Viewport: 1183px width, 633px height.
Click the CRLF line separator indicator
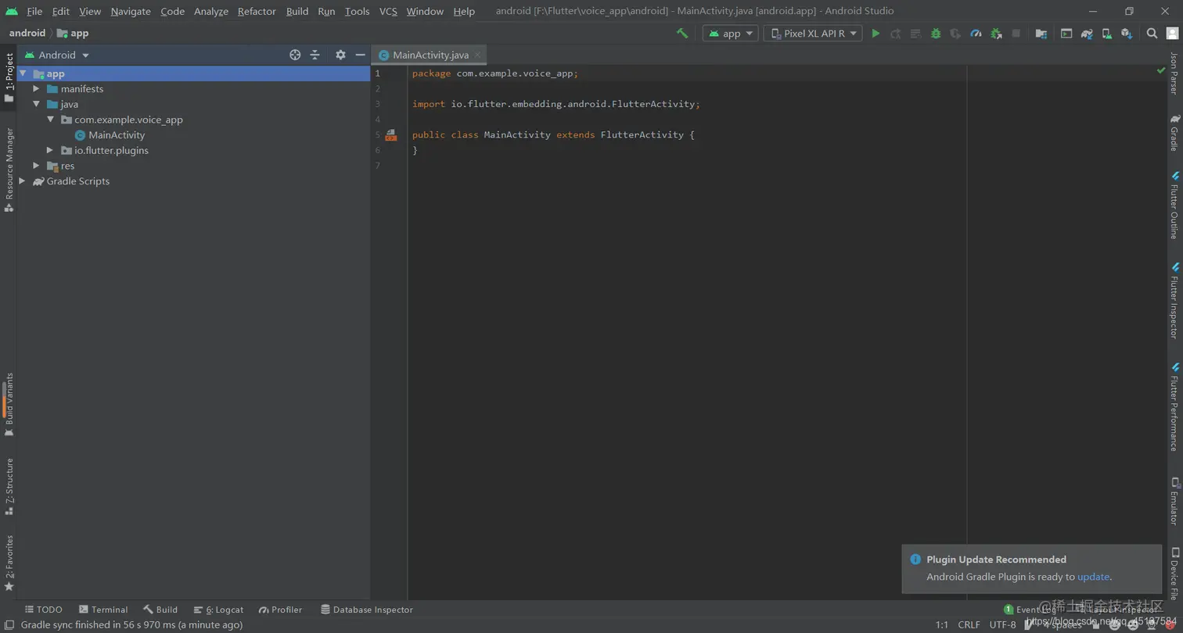(x=969, y=624)
